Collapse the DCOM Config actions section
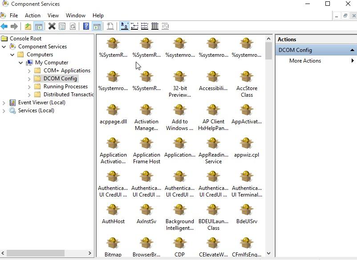This screenshot has height=260, width=357. pyautogui.click(x=352, y=50)
